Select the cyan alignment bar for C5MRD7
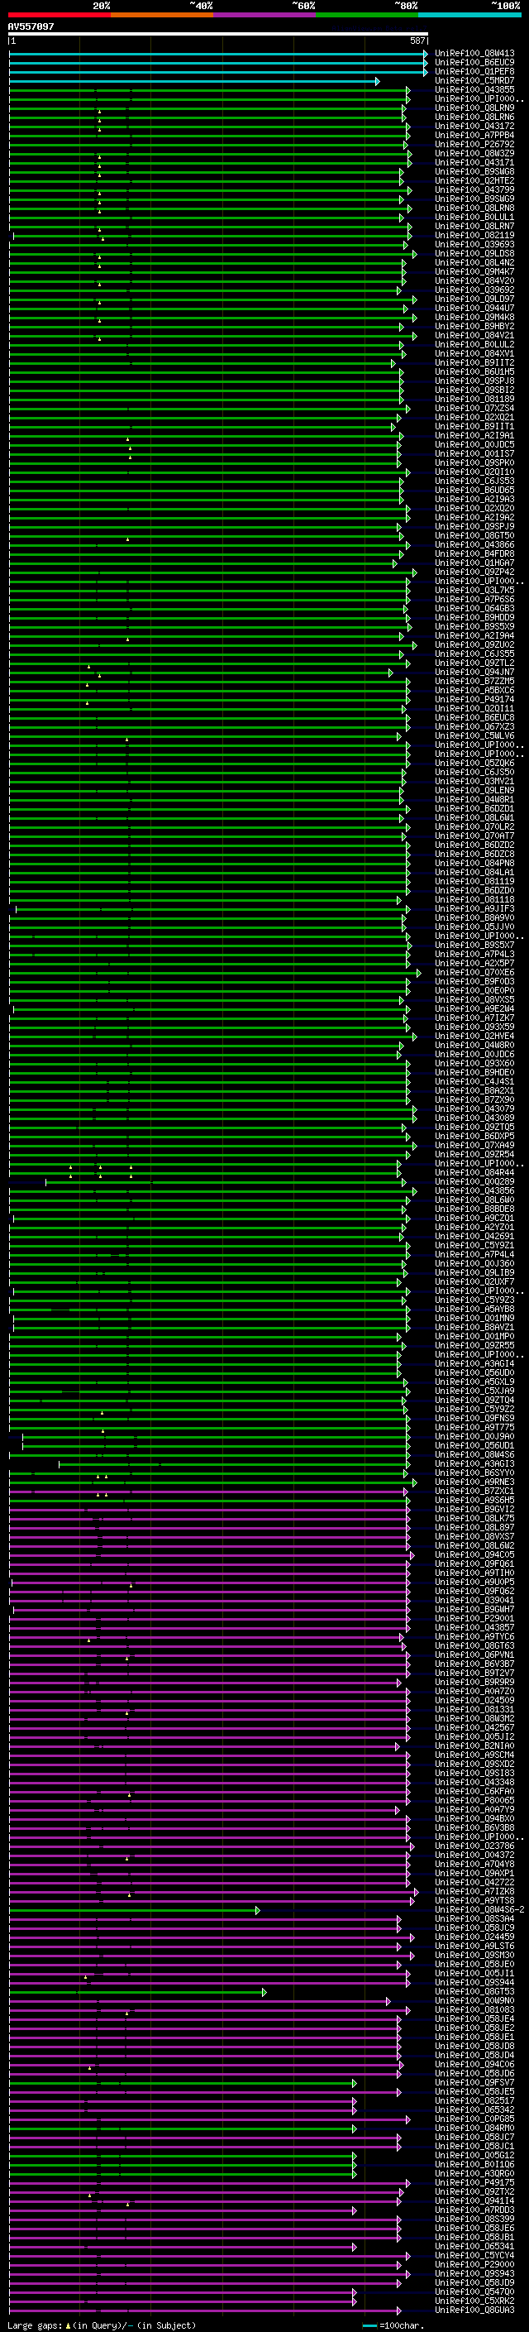This screenshot has height=2332, width=529. point(194,80)
